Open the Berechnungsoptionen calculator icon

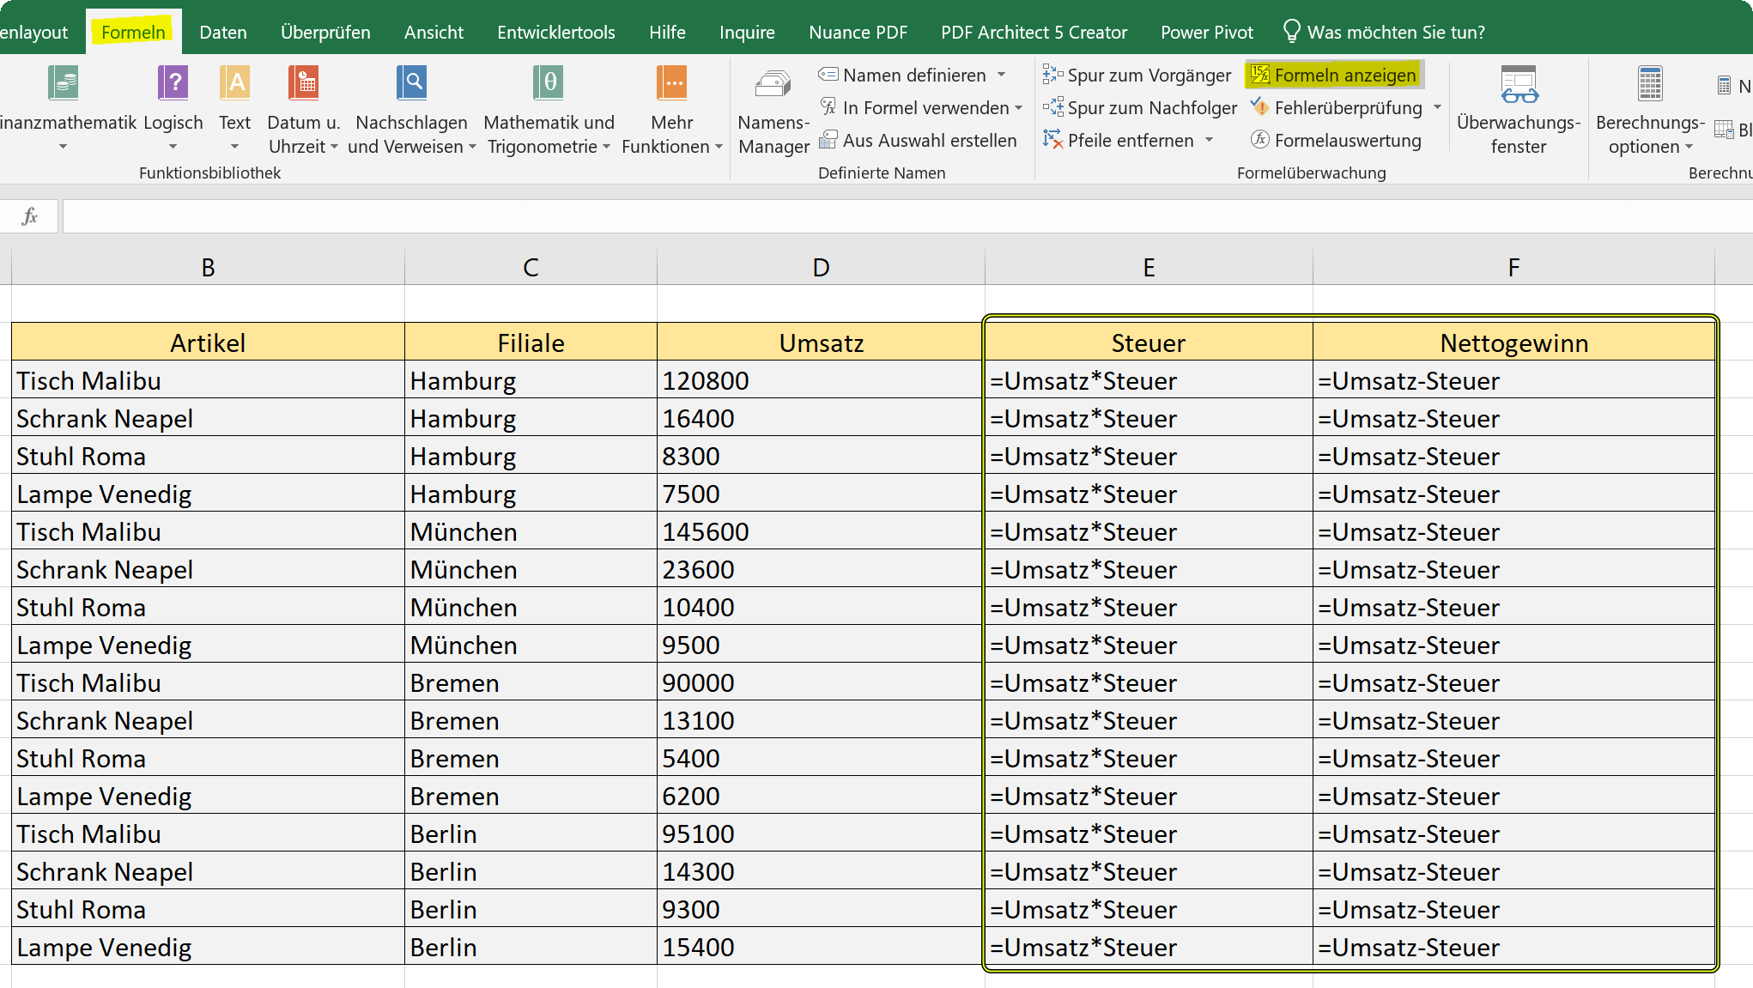point(1650,83)
